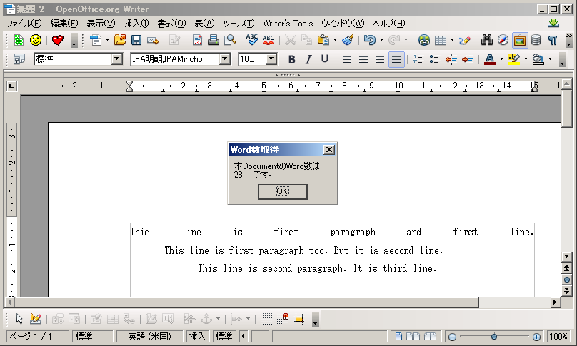
Task: Open a file with the Open icon
Action: pyautogui.click(x=120, y=40)
